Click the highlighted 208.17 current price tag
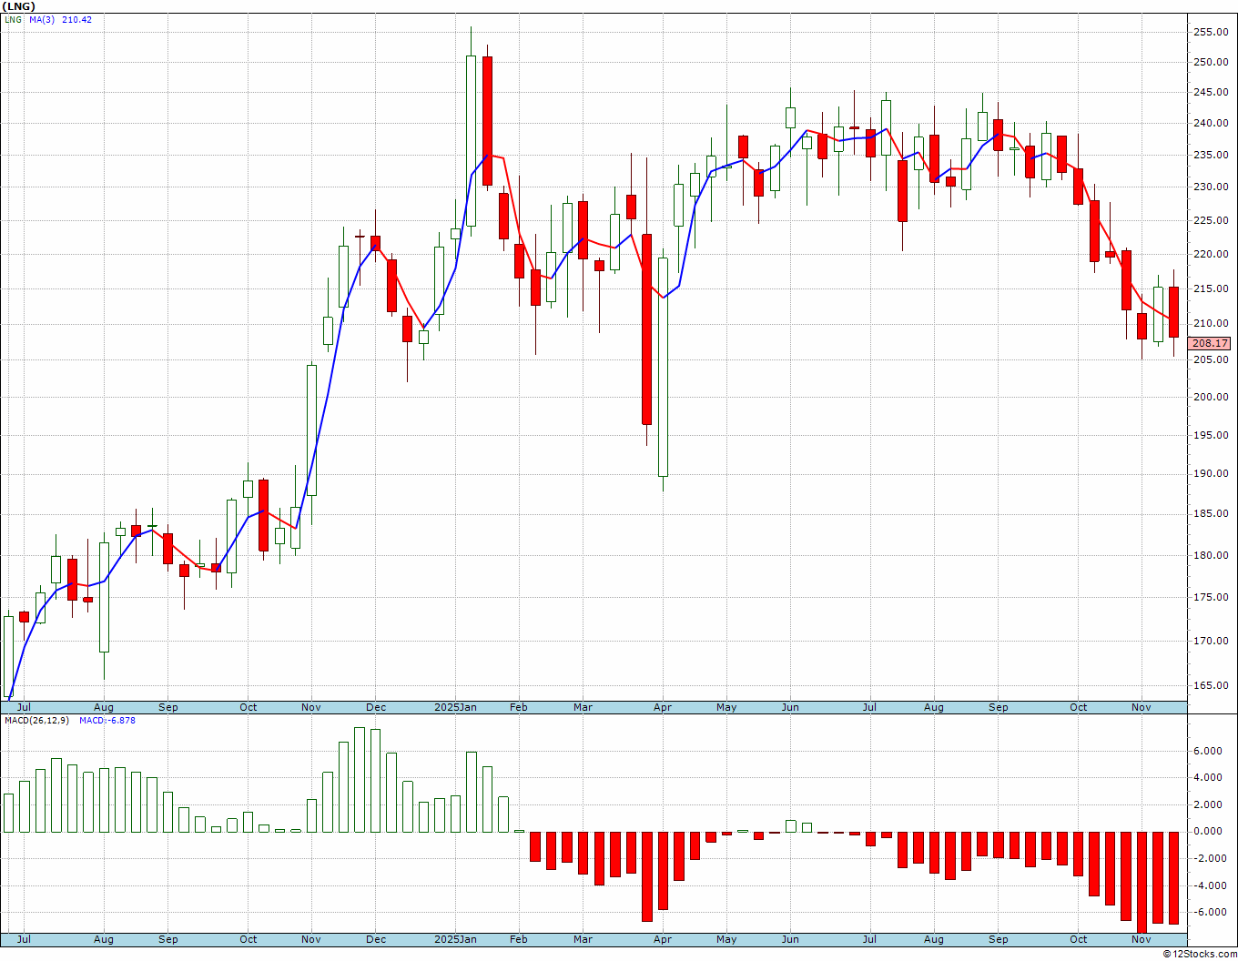1238x961 pixels. [1210, 344]
